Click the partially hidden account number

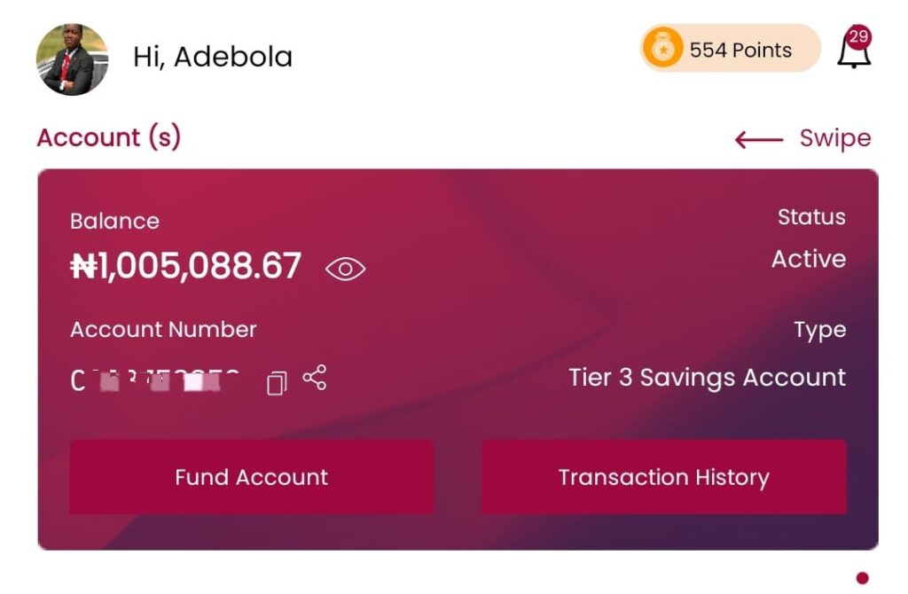click(x=155, y=381)
